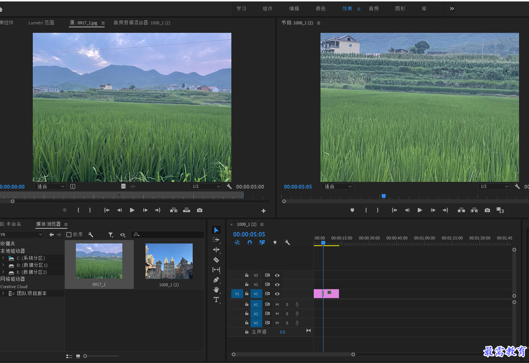
Task: Switch to the 图形 workspace
Action: point(400,8)
